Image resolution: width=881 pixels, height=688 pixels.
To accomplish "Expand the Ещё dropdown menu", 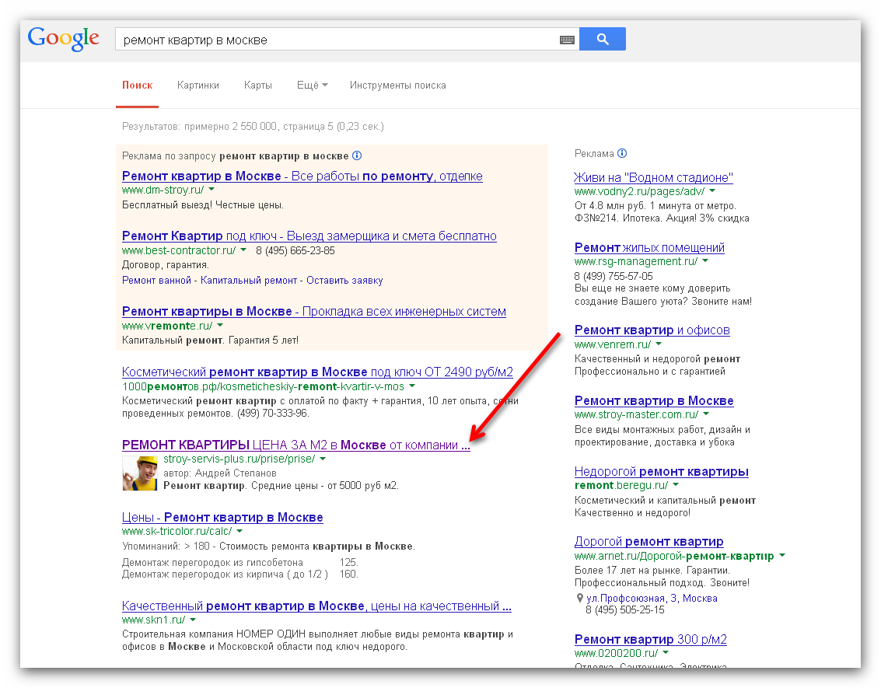I will (x=313, y=86).
